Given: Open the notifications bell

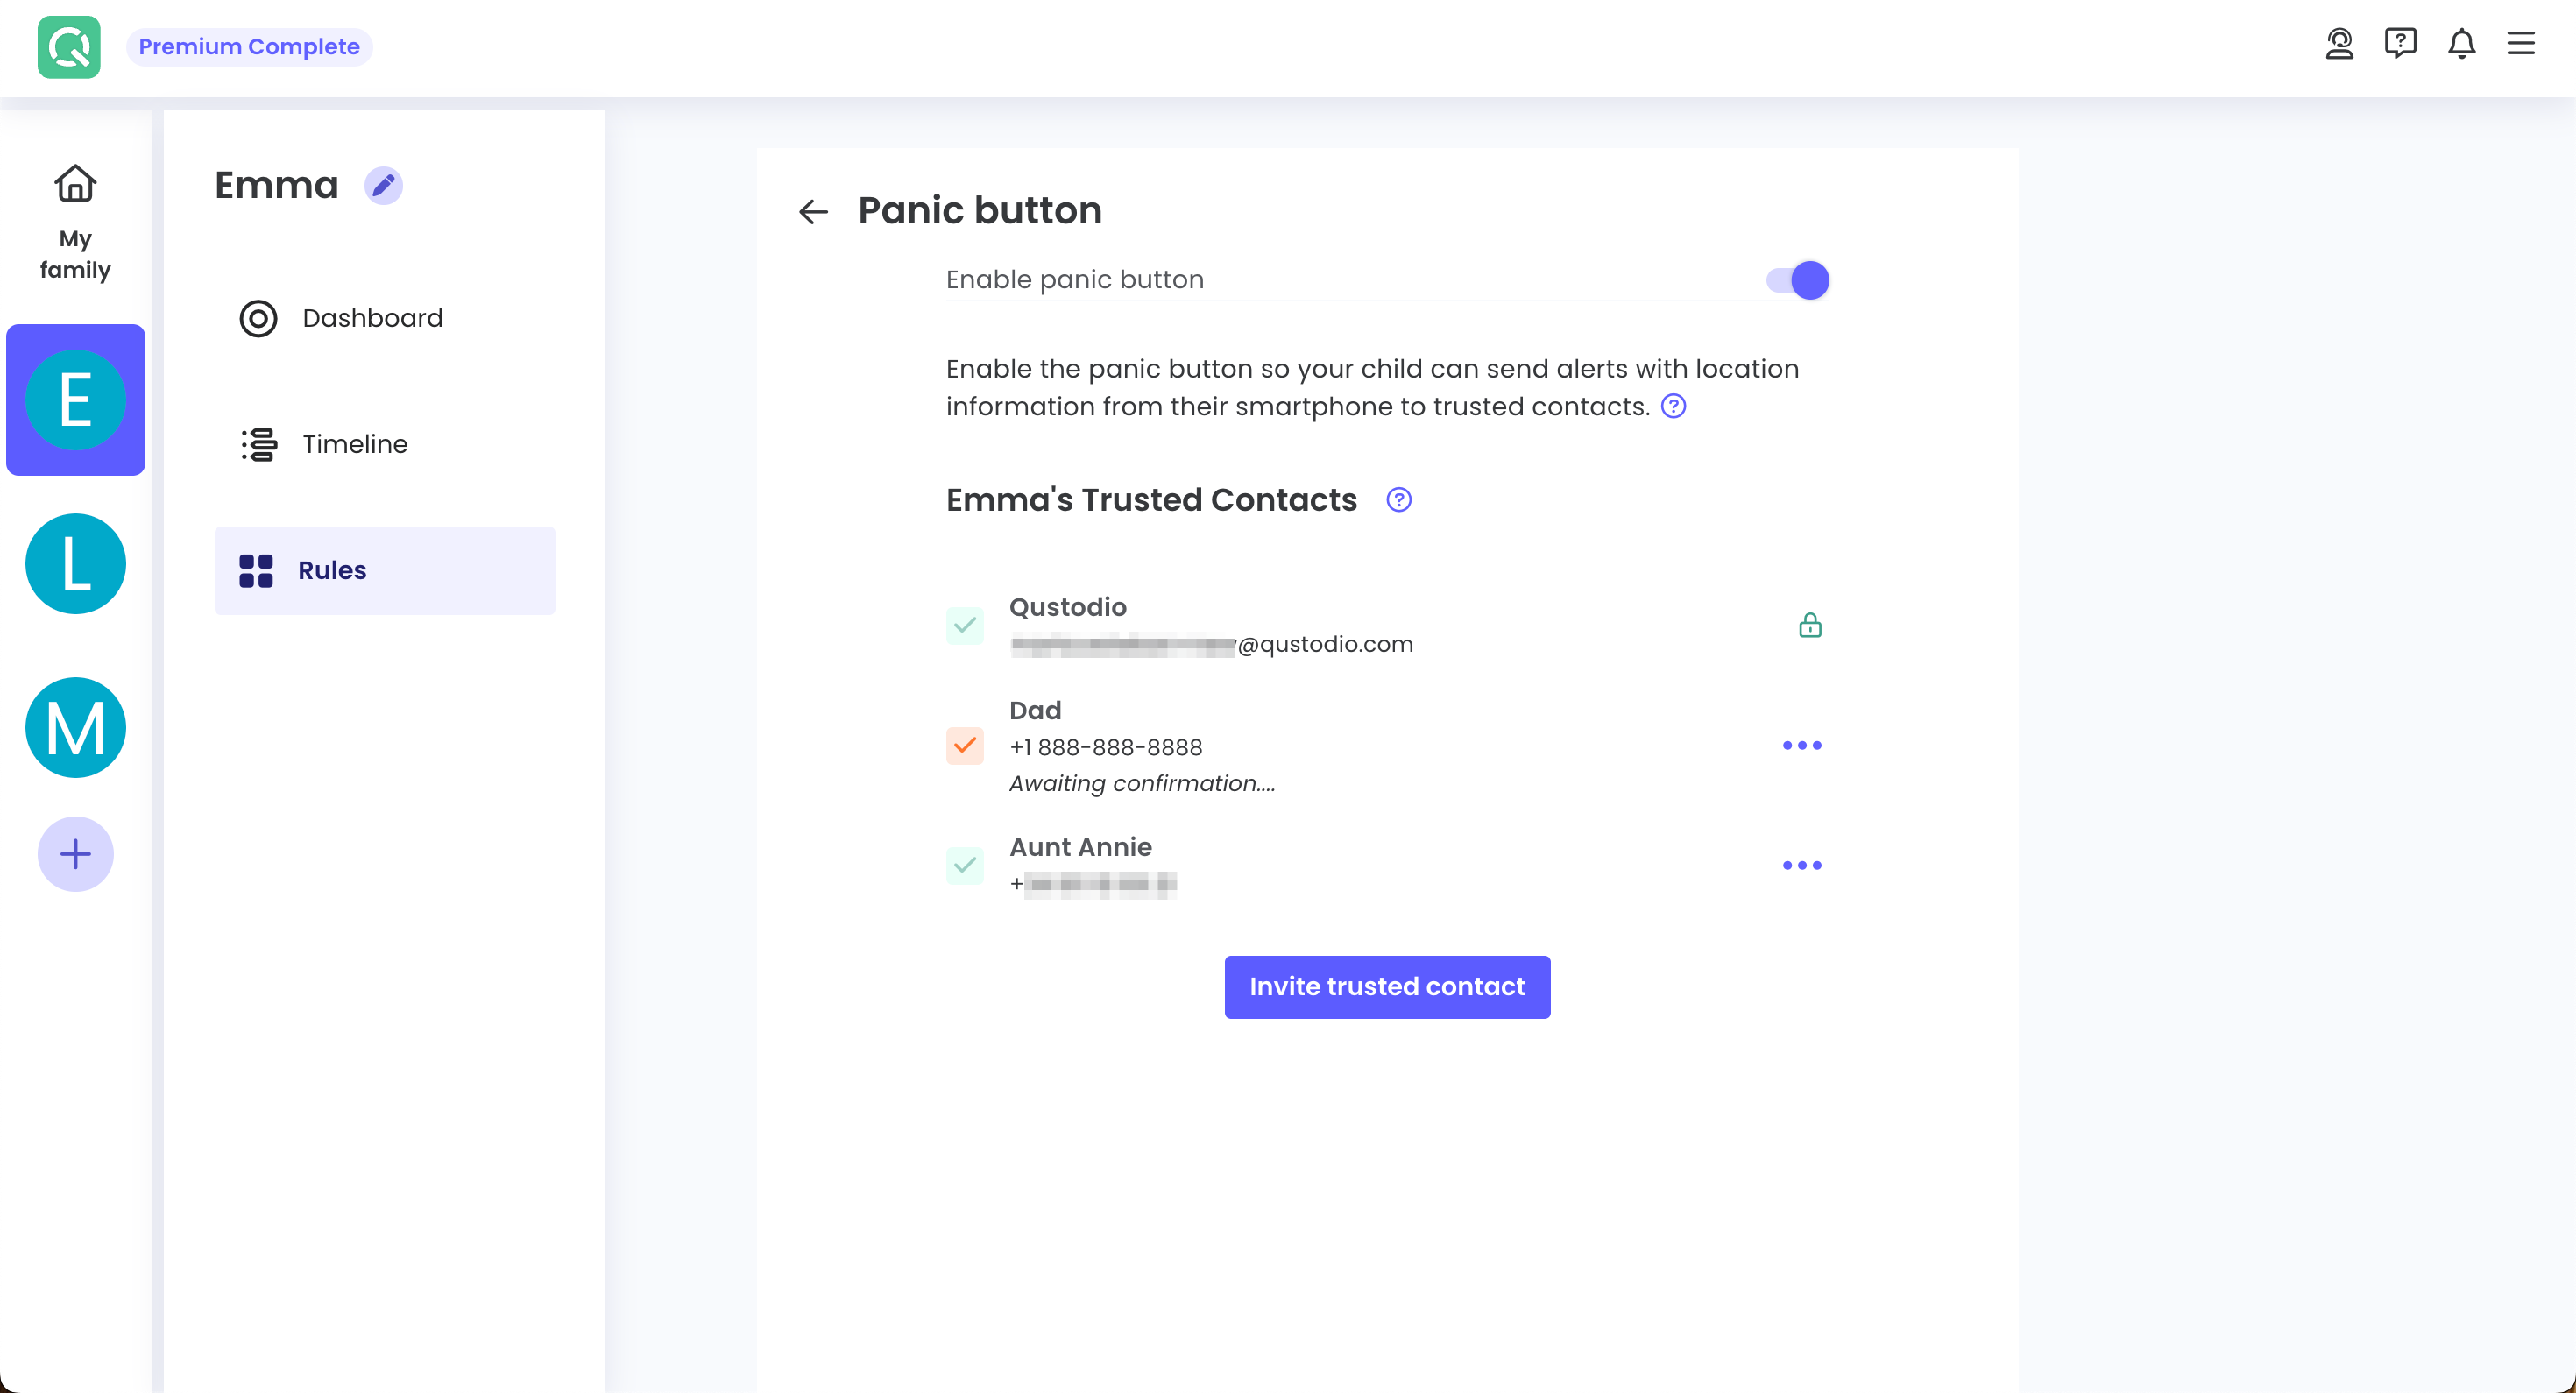Looking at the screenshot, I should tap(2461, 44).
